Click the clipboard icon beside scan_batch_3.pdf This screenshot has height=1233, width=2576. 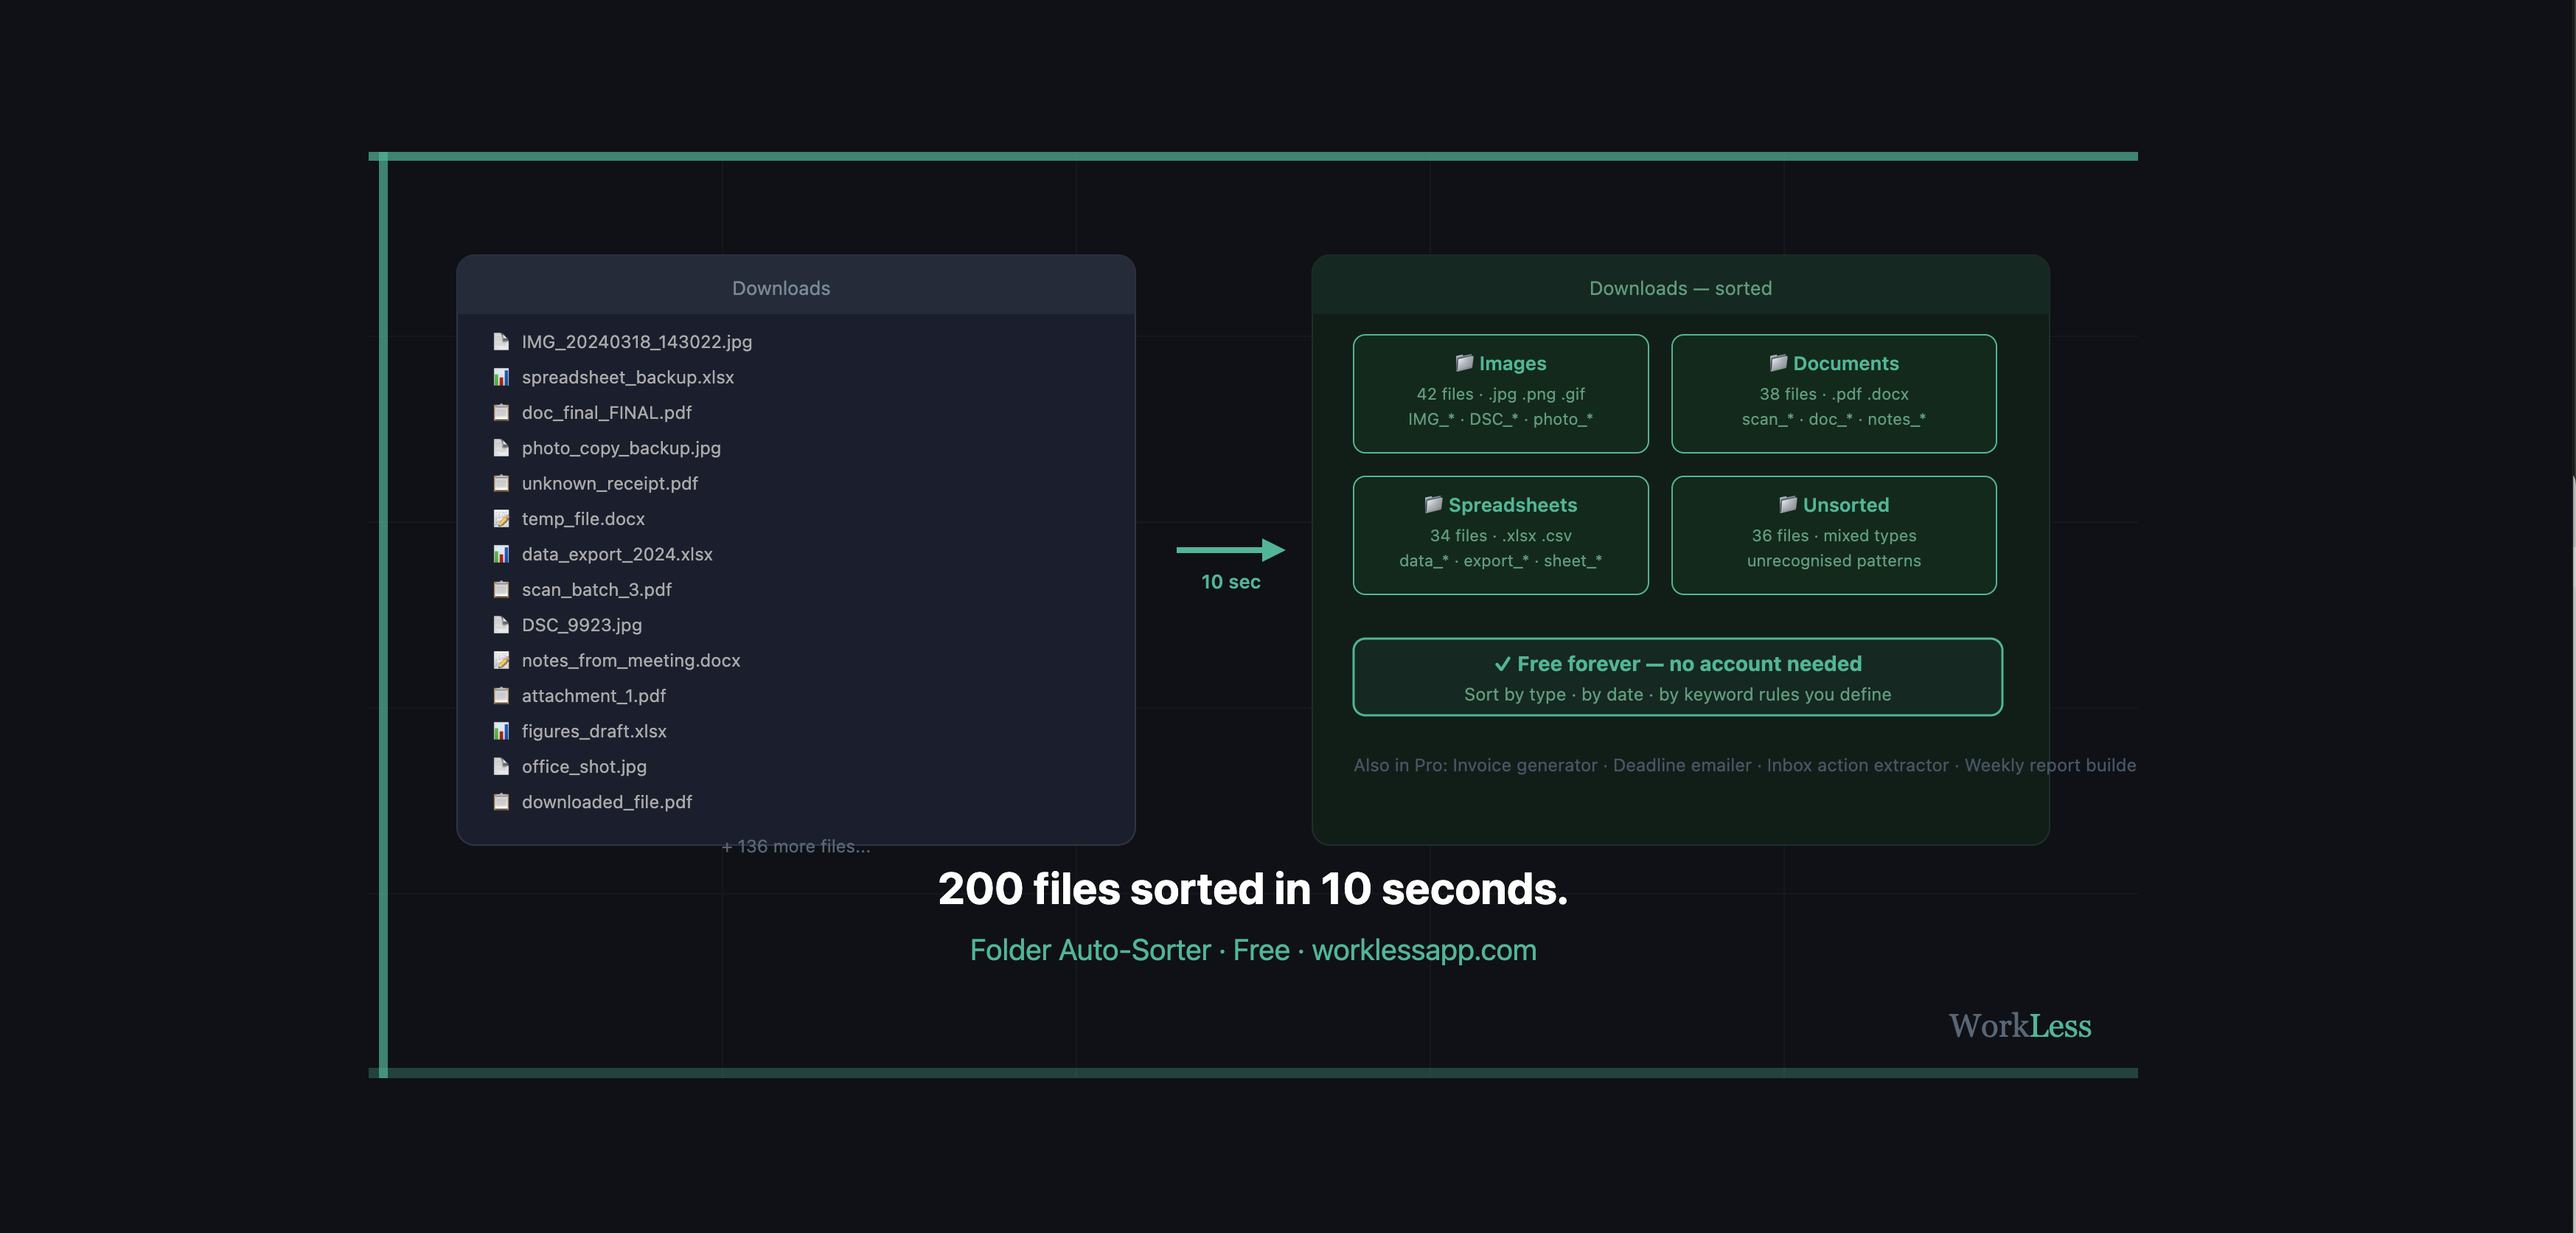[x=501, y=589]
